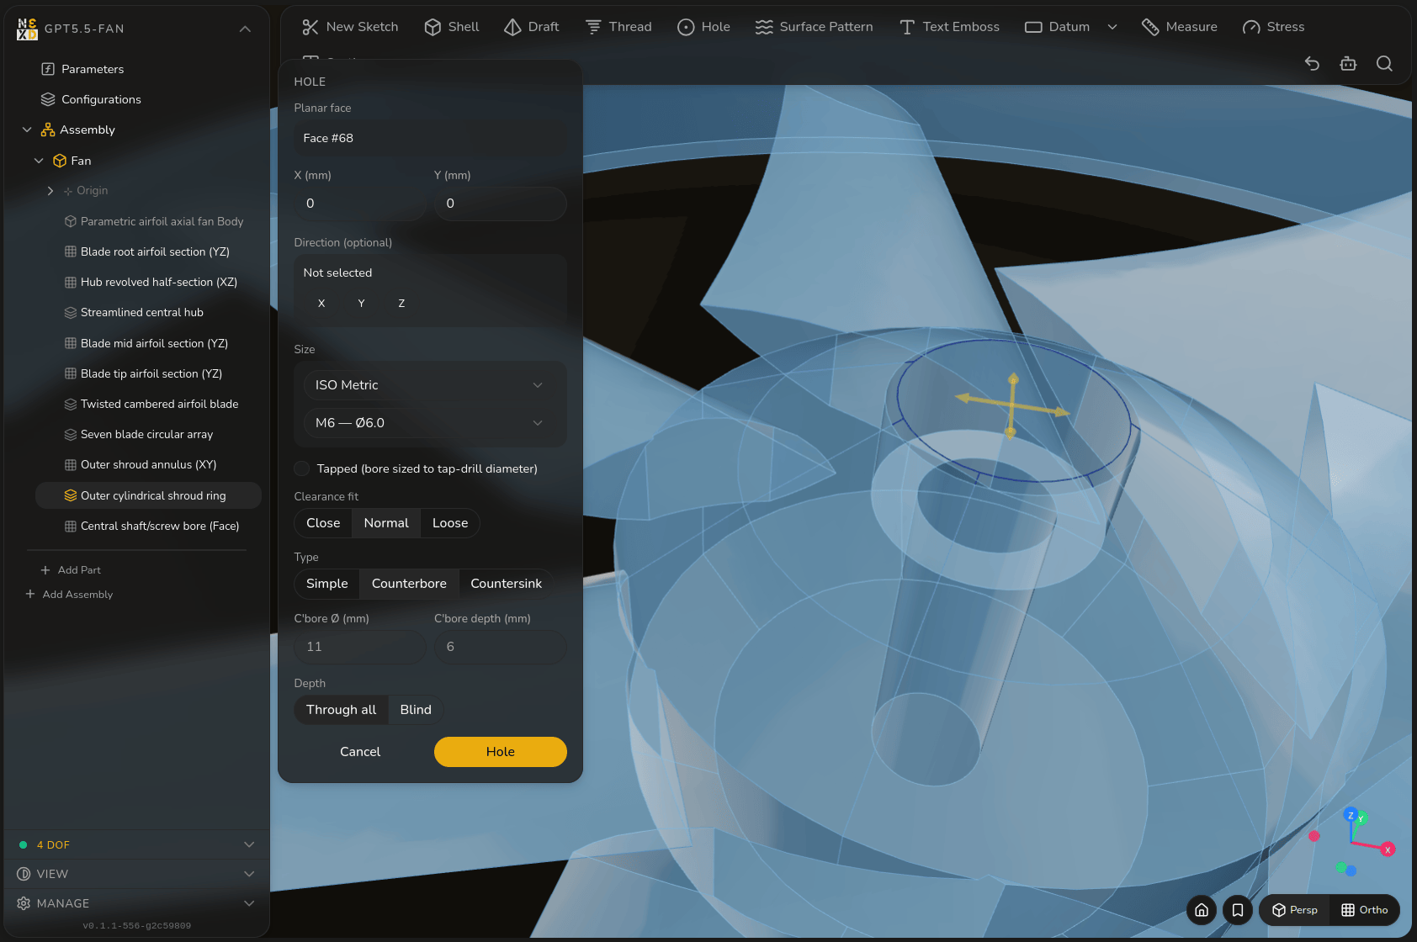Set hole type to Counterbore
The height and width of the screenshot is (942, 1417).
tap(409, 584)
